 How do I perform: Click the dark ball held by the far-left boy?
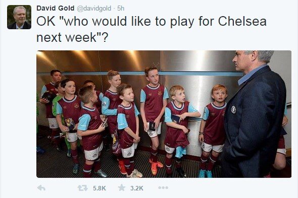coord(48,96)
